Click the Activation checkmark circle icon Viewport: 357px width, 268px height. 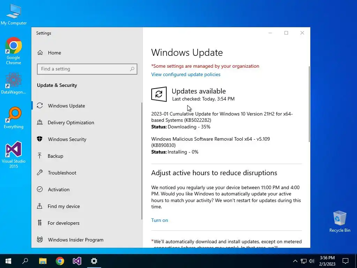40,189
